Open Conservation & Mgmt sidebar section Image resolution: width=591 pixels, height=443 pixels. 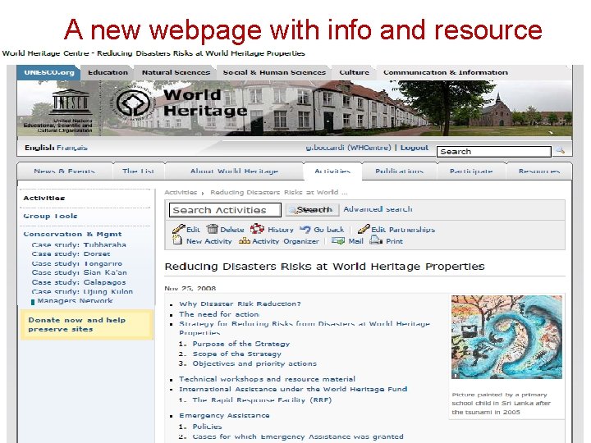point(72,234)
